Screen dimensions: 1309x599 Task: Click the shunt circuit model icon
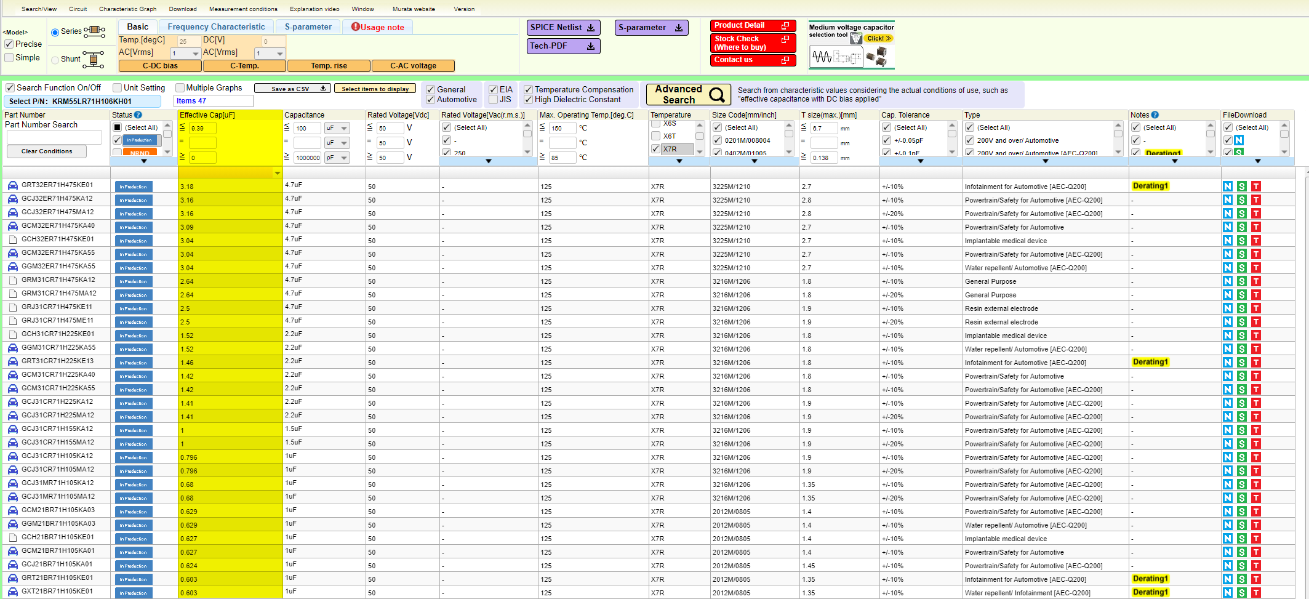tap(94, 60)
